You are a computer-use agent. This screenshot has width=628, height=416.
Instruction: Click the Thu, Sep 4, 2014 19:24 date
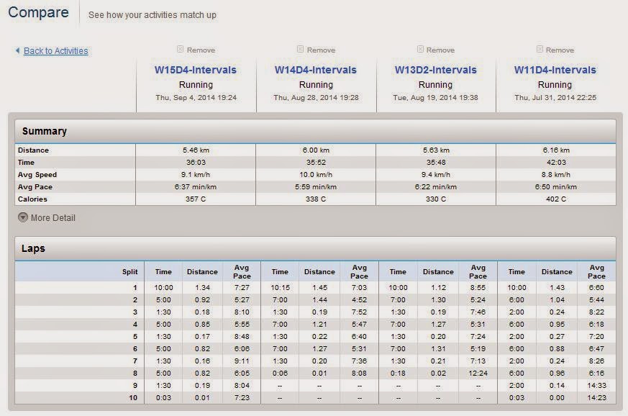pos(196,97)
